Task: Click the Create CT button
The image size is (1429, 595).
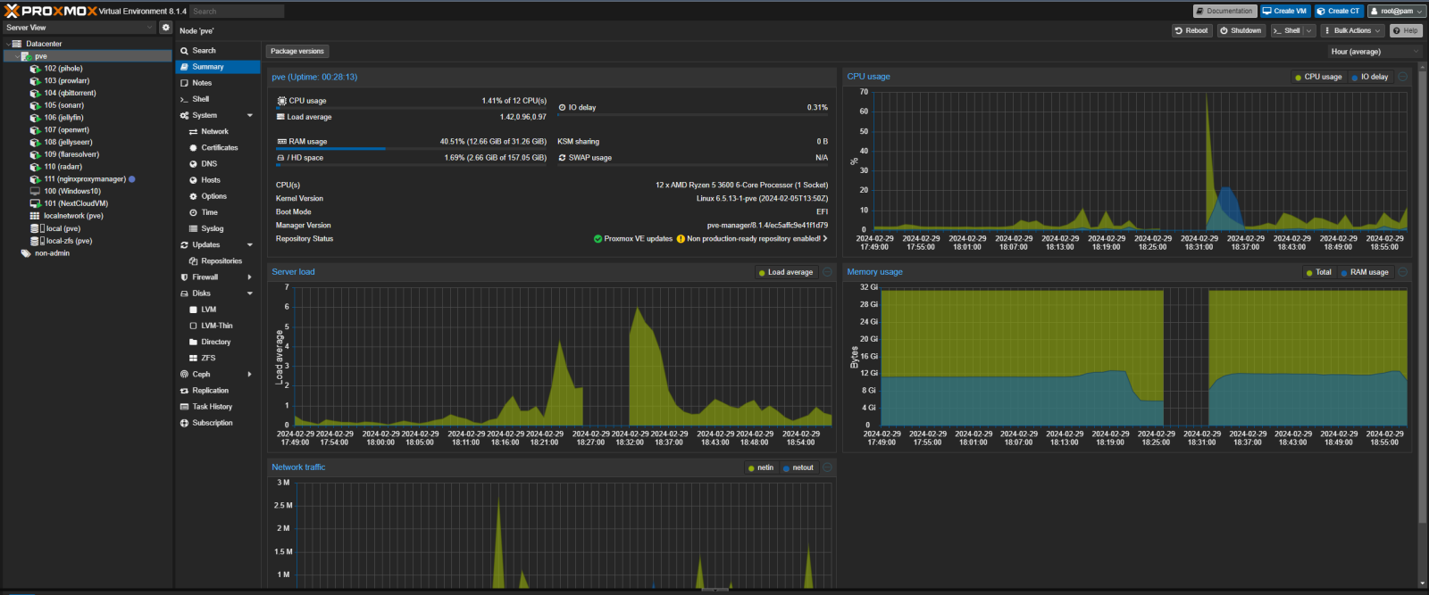Action: (1338, 11)
